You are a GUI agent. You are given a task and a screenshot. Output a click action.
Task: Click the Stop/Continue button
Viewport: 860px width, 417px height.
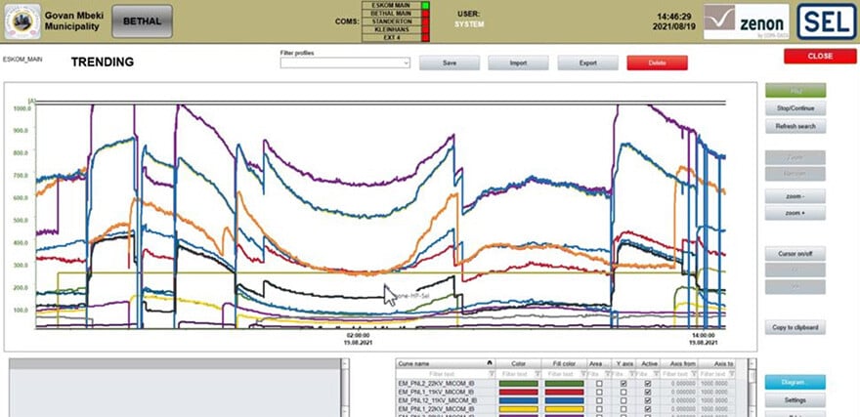795,108
